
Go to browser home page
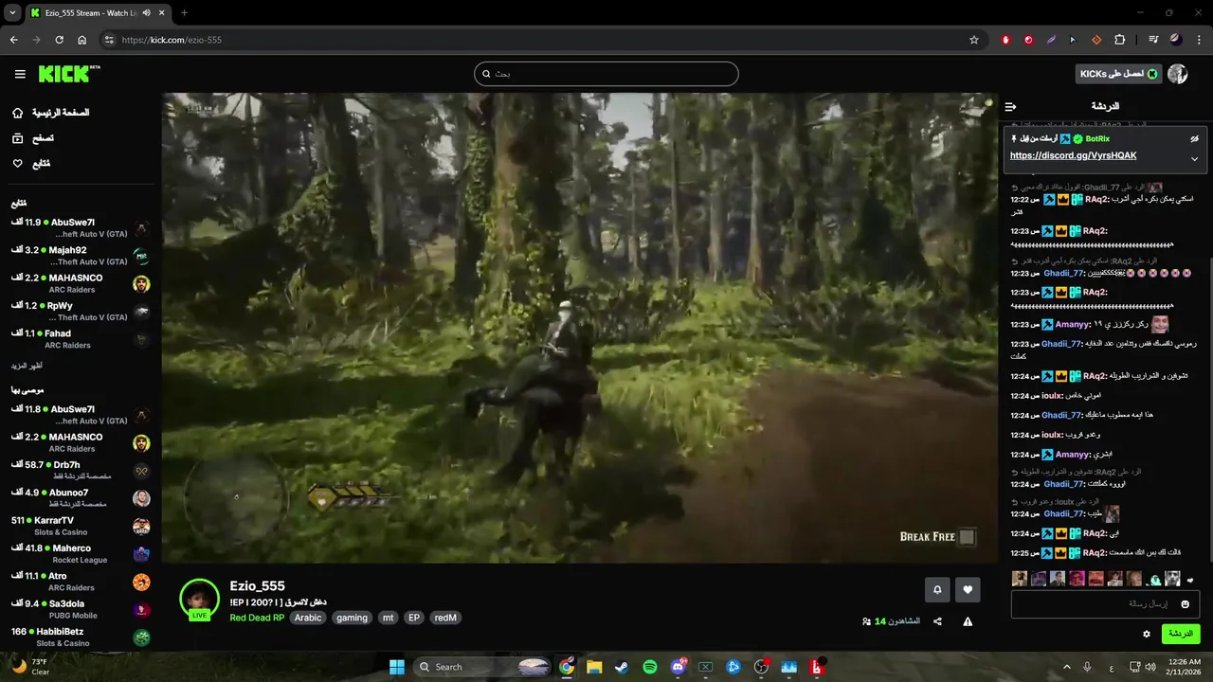[82, 40]
